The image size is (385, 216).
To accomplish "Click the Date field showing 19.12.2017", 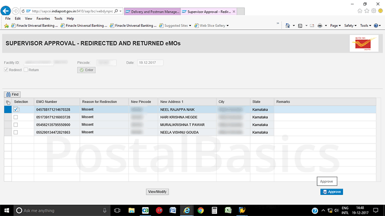I will [x=150, y=62].
